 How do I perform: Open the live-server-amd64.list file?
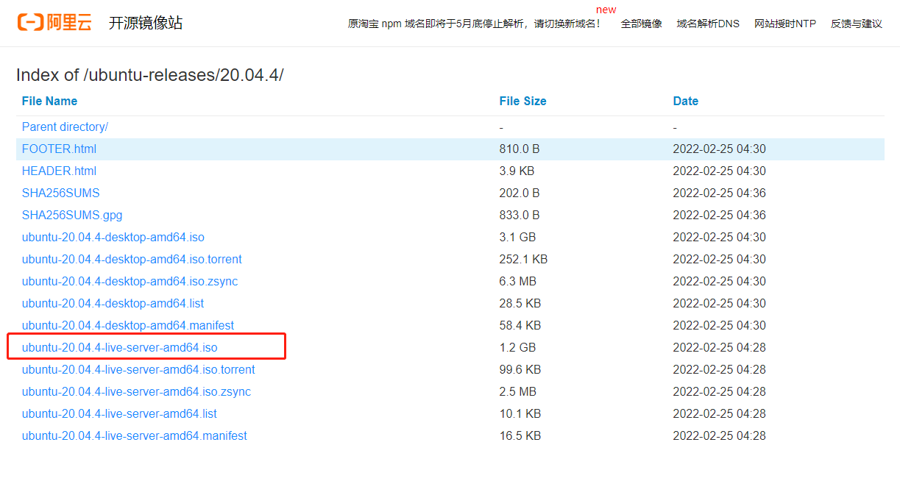119,413
